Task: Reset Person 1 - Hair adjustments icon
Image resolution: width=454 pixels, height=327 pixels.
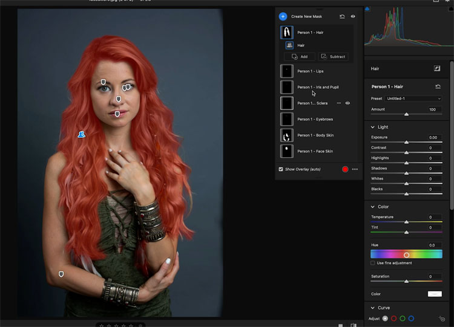Action: point(438,86)
